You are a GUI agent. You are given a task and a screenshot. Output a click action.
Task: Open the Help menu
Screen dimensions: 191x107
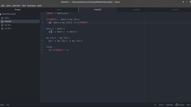tap(39, 6)
